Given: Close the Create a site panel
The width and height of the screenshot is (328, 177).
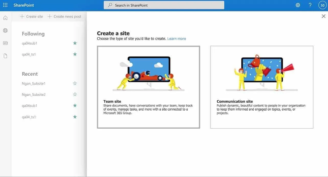Looking at the screenshot, I should tap(323, 16).
